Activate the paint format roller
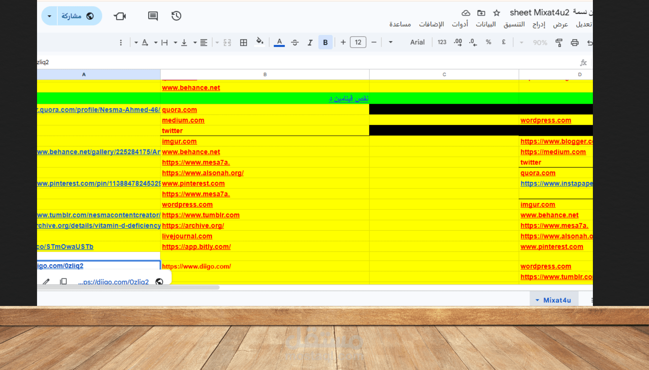 (559, 42)
